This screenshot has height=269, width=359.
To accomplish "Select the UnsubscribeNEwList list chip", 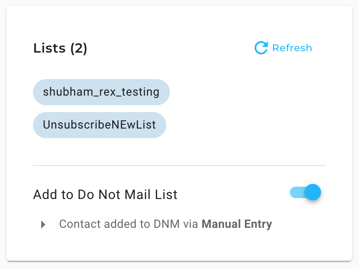I will coord(99,125).
